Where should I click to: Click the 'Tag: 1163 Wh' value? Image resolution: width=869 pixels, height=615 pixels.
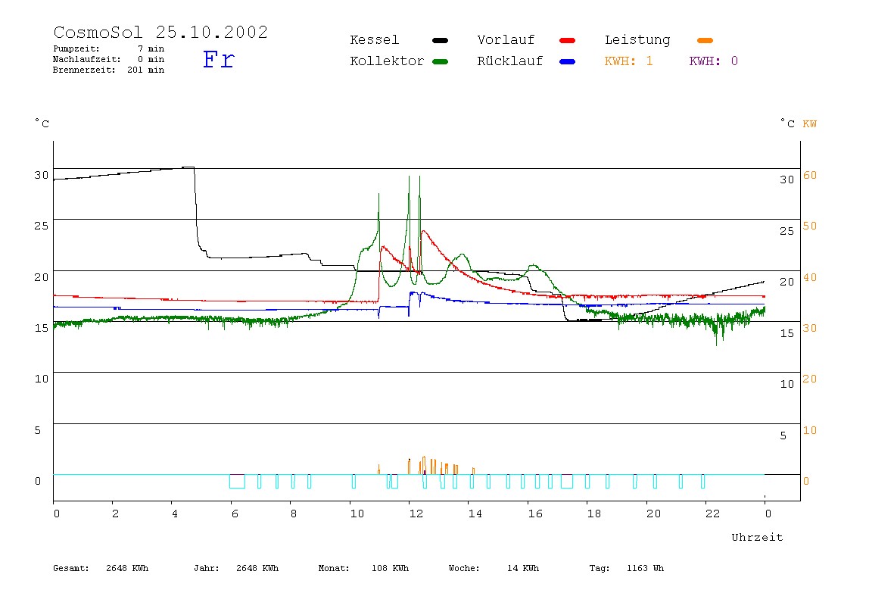click(626, 568)
